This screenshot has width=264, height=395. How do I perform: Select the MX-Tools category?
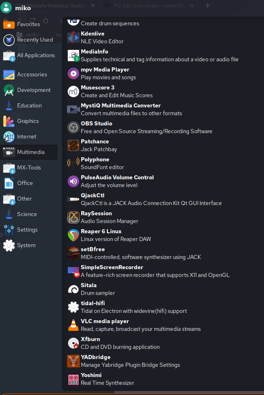point(29,168)
